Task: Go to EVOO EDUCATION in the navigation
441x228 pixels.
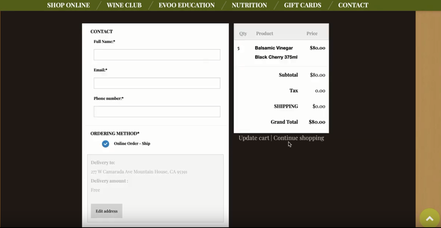Action: pyautogui.click(x=186, y=5)
